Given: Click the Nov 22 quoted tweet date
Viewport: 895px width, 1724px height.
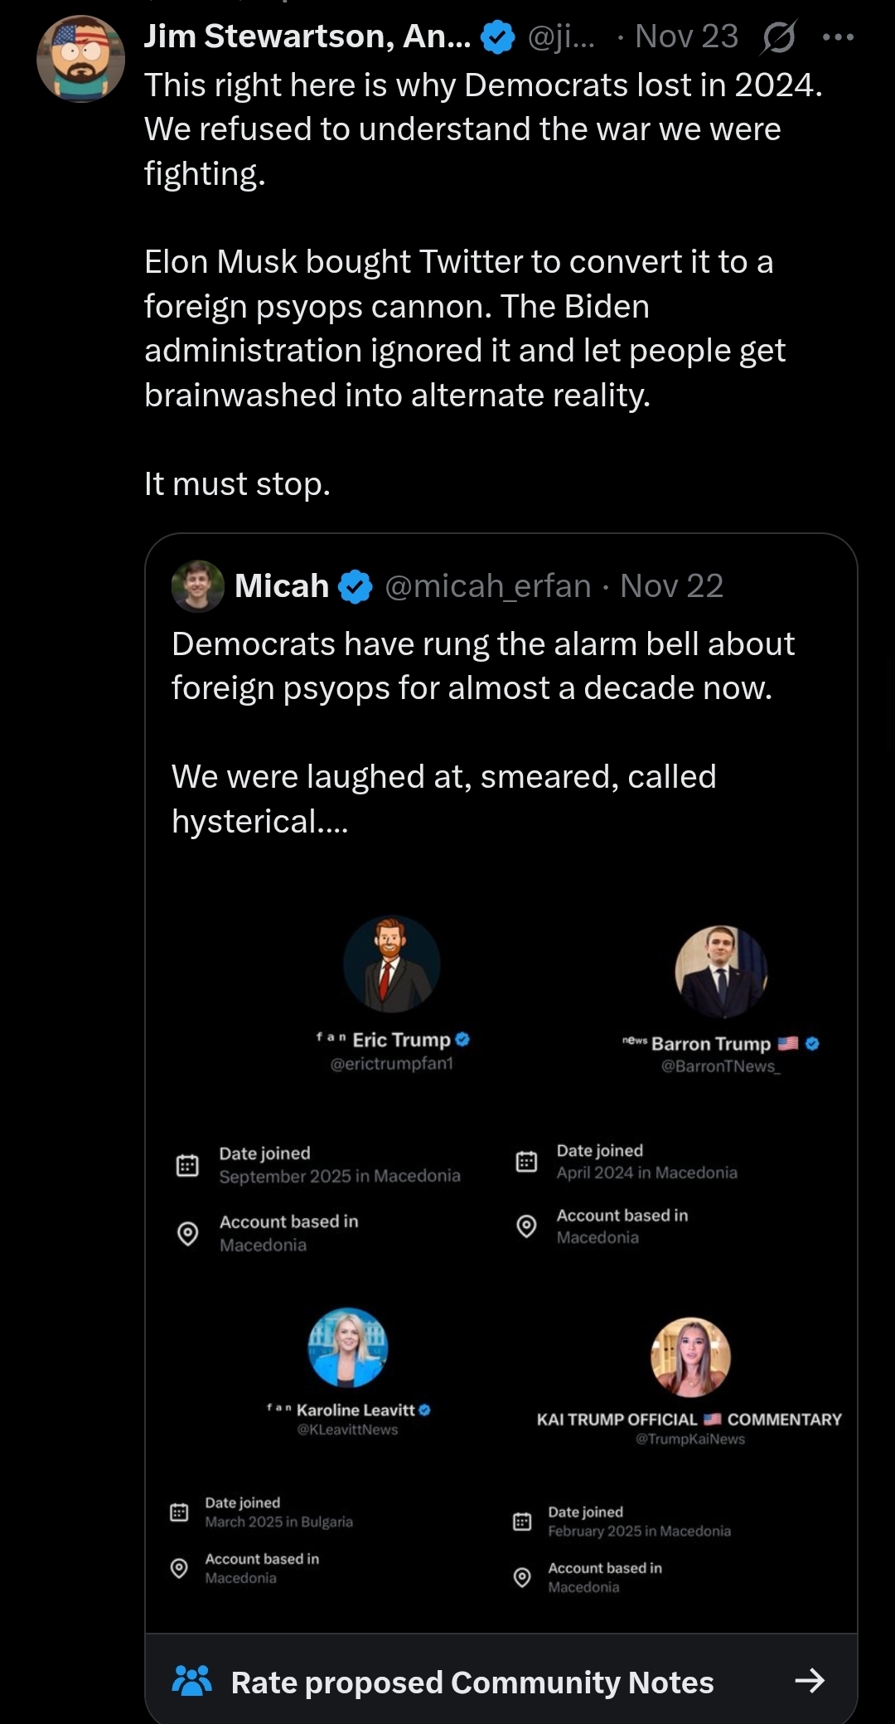Looking at the screenshot, I should [x=671, y=586].
